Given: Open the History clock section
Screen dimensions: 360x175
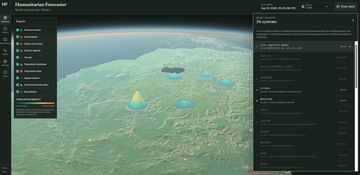Looking at the screenshot, I should tap(5, 30).
